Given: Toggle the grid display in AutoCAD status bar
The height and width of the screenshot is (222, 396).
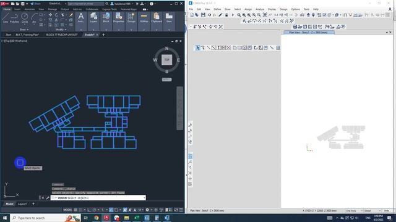Looking at the screenshot, I should coord(75,210).
